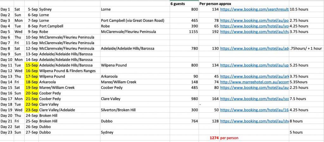This screenshot has height=142, width=324.
Task: Select the yellow 23-Sep date cell
Action: tap(32, 110)
